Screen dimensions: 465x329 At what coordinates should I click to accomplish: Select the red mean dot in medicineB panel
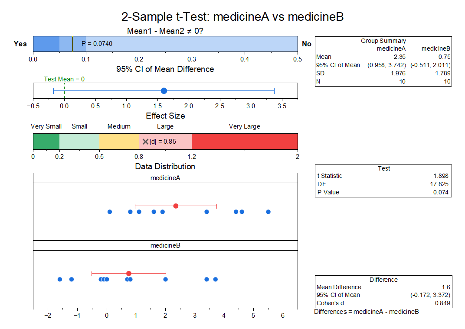pyautogui.click(x=129, y=273)
